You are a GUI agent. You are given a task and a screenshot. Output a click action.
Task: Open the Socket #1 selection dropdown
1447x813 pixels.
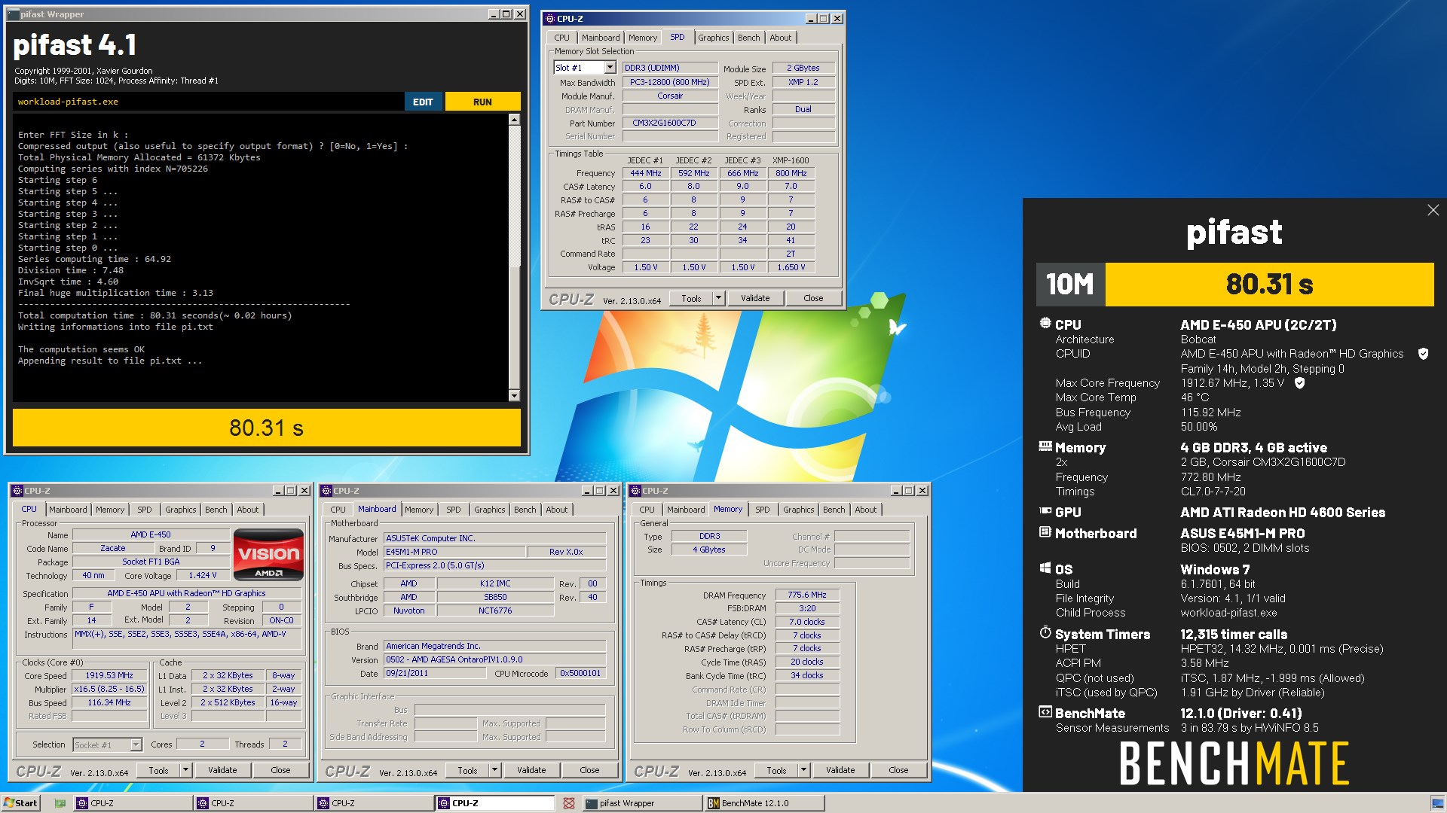136,744
